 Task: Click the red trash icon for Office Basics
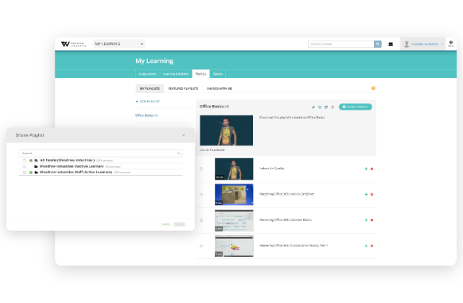pos(333,107)
